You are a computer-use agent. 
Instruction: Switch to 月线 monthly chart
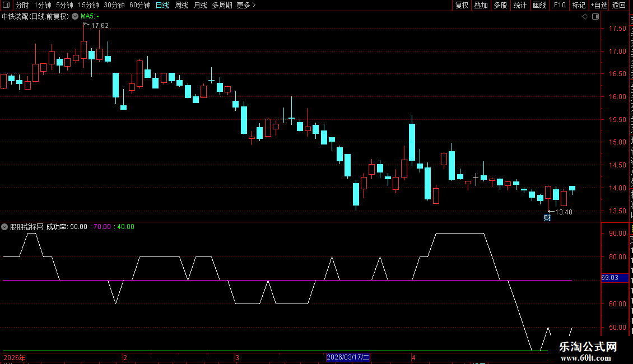(200, 5)
